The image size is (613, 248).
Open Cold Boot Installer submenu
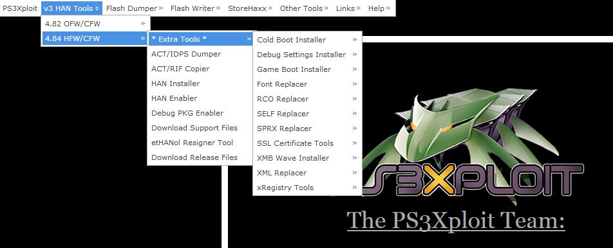pyautogui.click(x=307, y=40)
